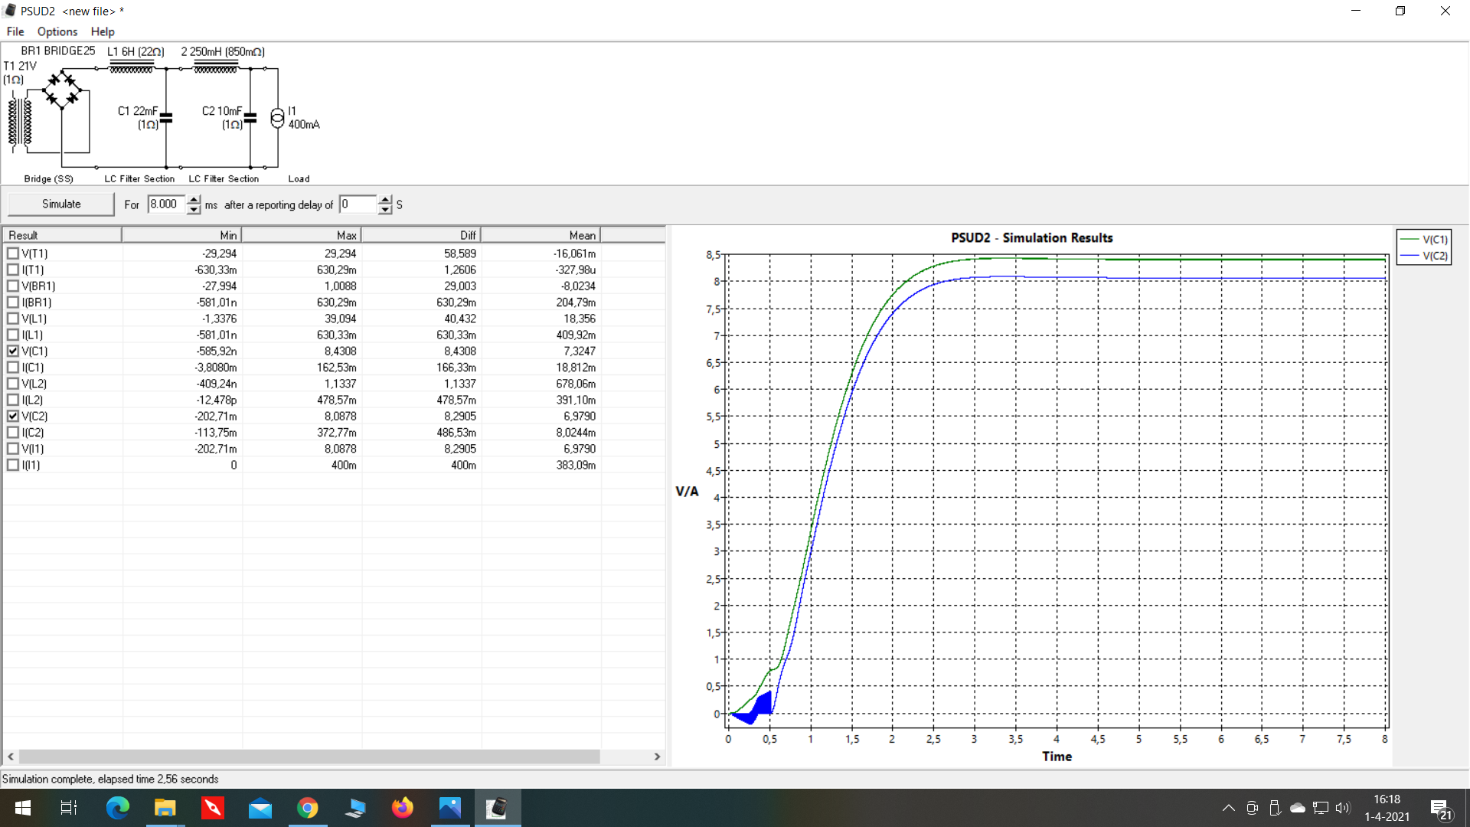Launch Firefox from the taskbar
The width and height of the screenshot is (1470, 827).
pyautogui.click(x=403, y=808)
